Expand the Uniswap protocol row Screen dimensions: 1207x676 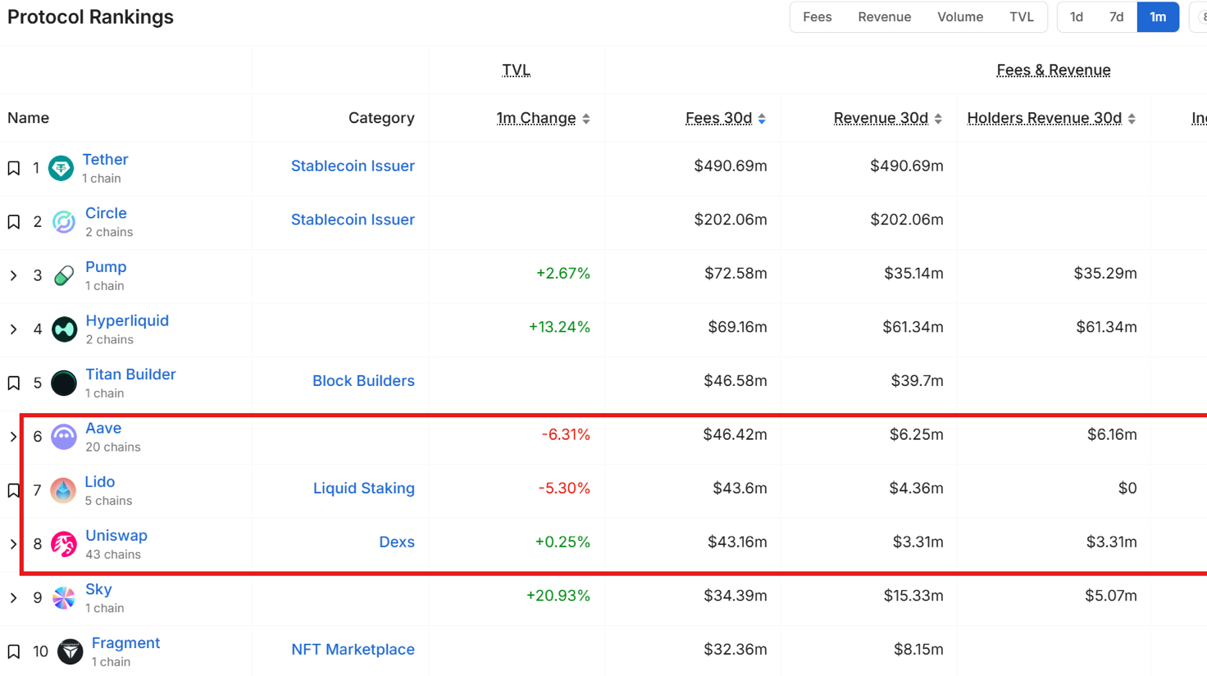click(14, 544)
